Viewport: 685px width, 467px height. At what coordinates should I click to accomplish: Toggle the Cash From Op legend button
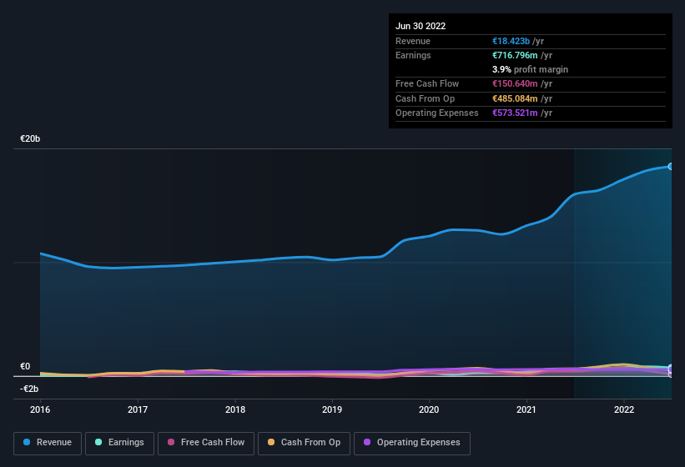click(x=304, y=443)
